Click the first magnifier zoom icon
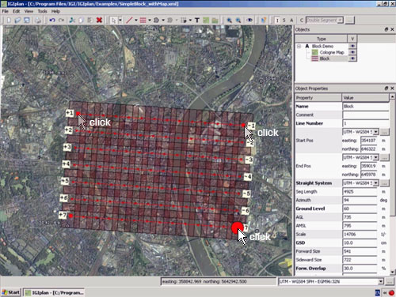The image size is (396, 297). (x=229, y=20)
